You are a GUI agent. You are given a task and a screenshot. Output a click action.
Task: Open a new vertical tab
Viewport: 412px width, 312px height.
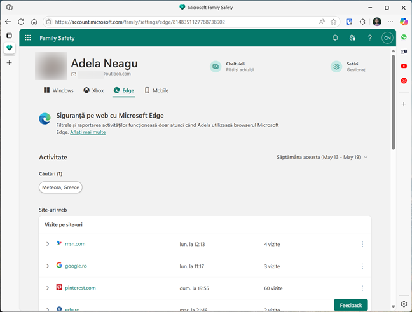pyautogui.click(x=9, y=63)
